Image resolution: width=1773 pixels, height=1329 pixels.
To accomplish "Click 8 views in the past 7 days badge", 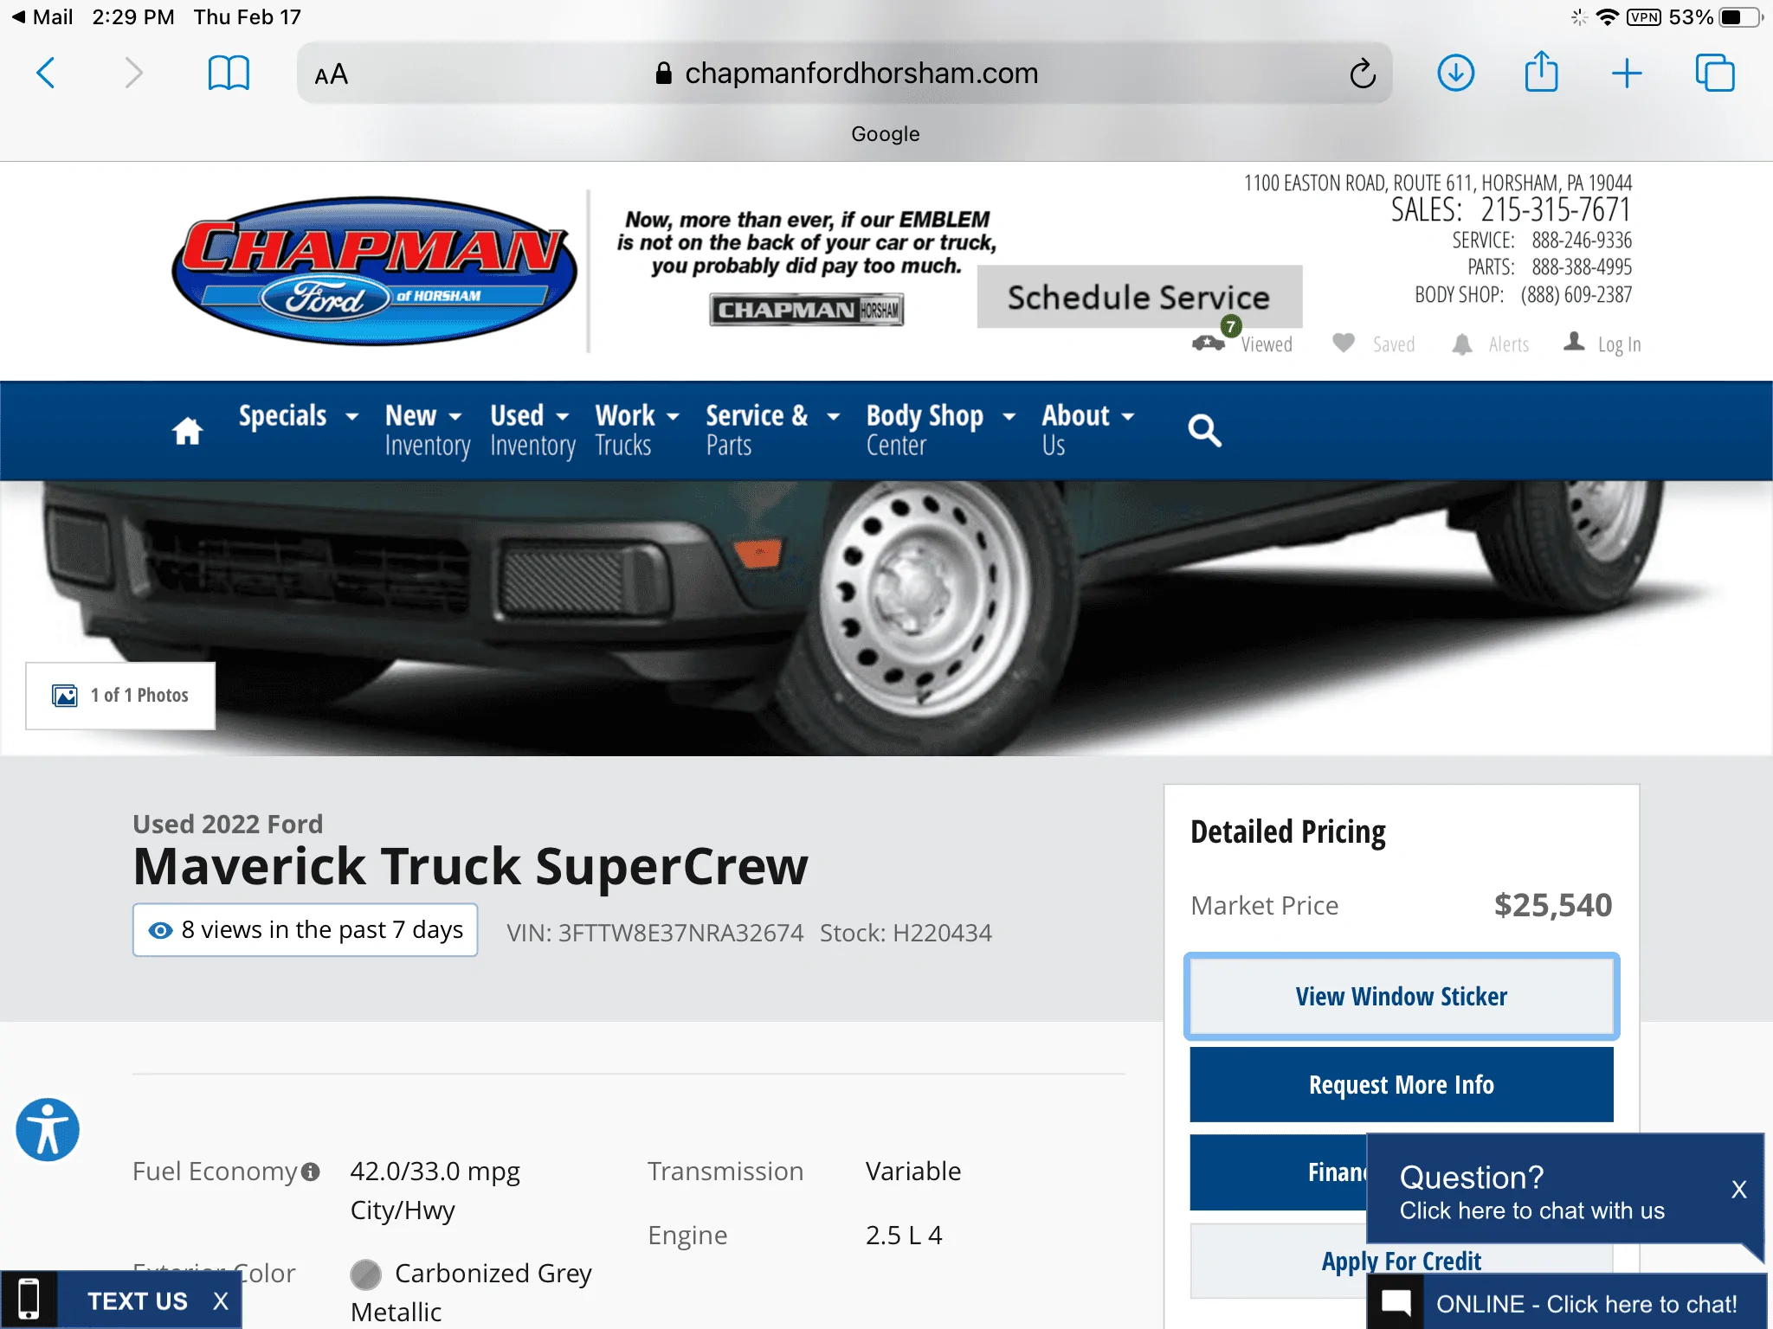I will (305, 930).
